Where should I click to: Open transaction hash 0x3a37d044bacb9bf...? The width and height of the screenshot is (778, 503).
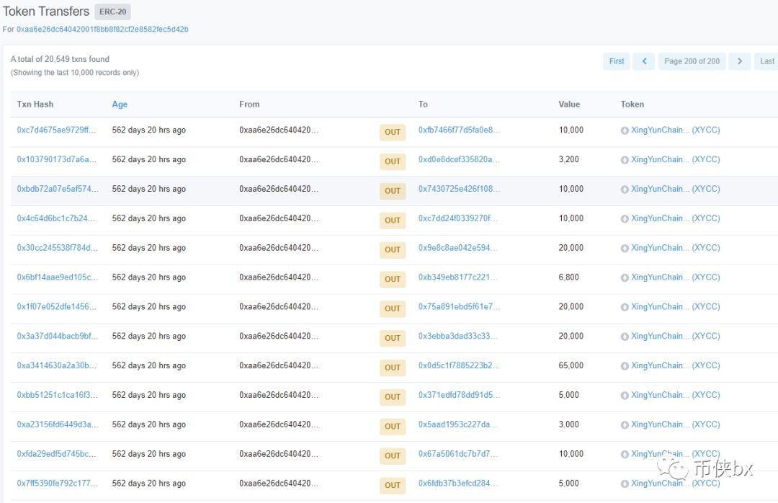point(58,336)
